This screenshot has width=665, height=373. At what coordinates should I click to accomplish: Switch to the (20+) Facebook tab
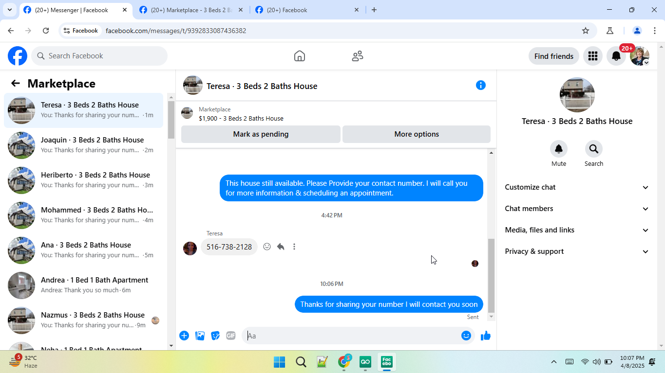(307, 10)
